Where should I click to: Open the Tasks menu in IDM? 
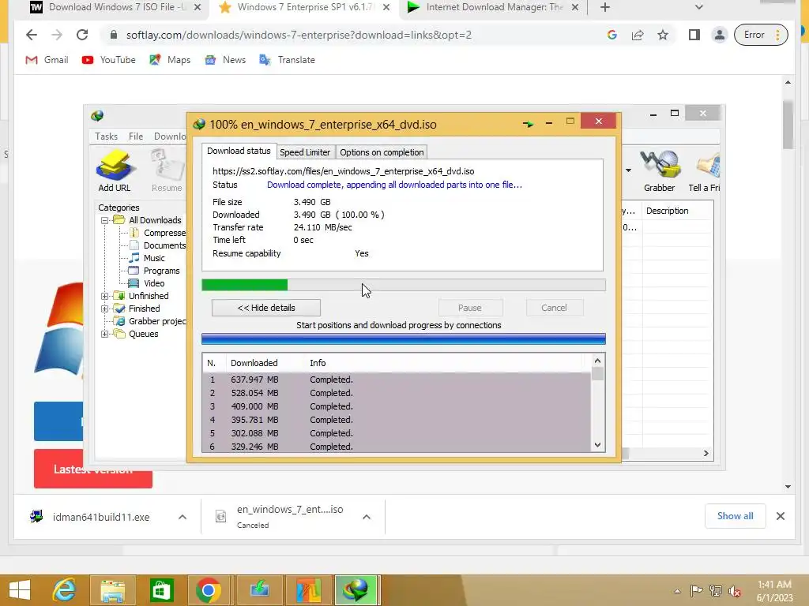coord(107,136)
